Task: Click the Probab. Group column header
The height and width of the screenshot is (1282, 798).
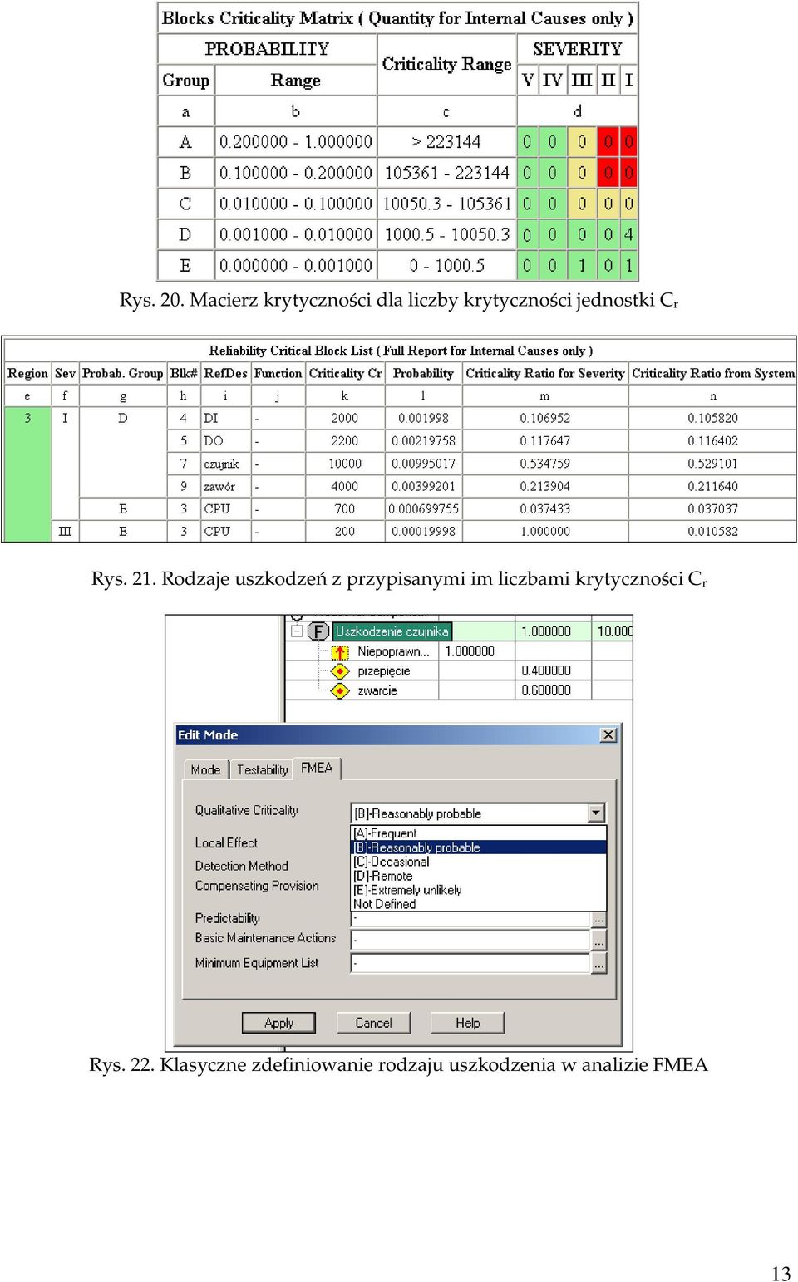Action: 122,374
